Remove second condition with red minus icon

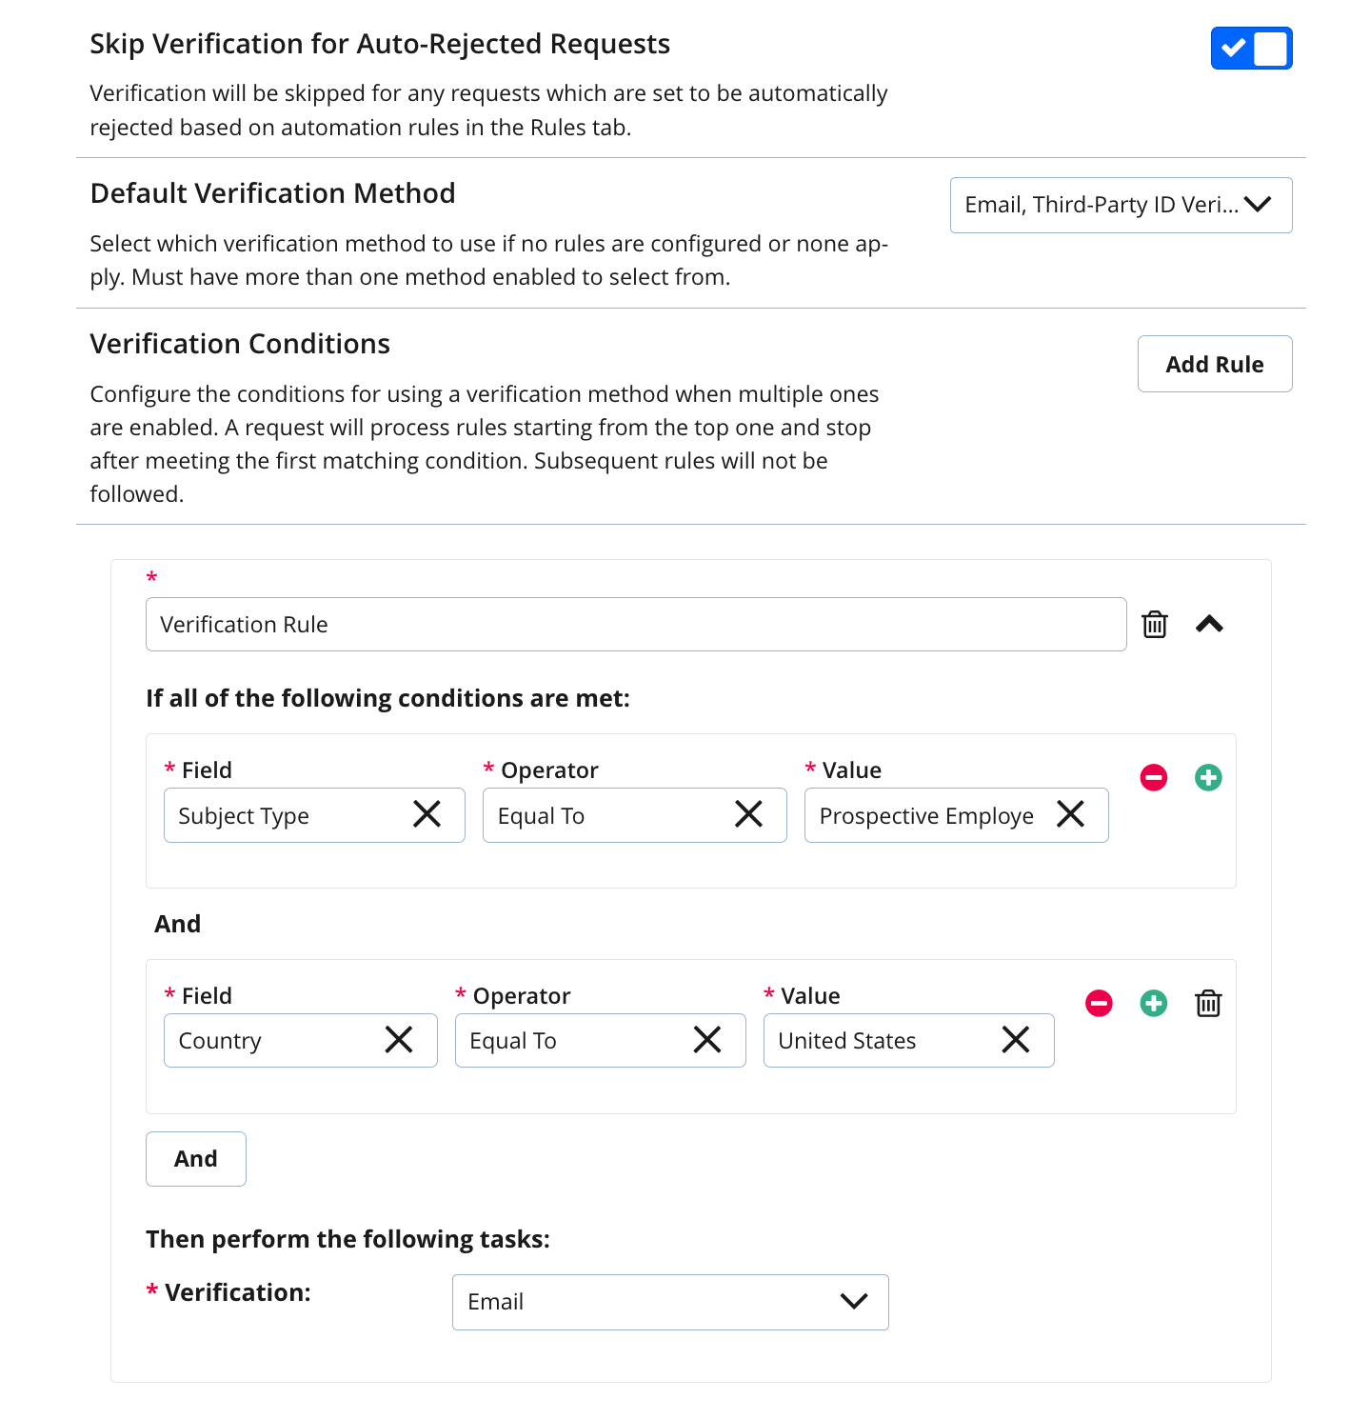[1098, 1003]
